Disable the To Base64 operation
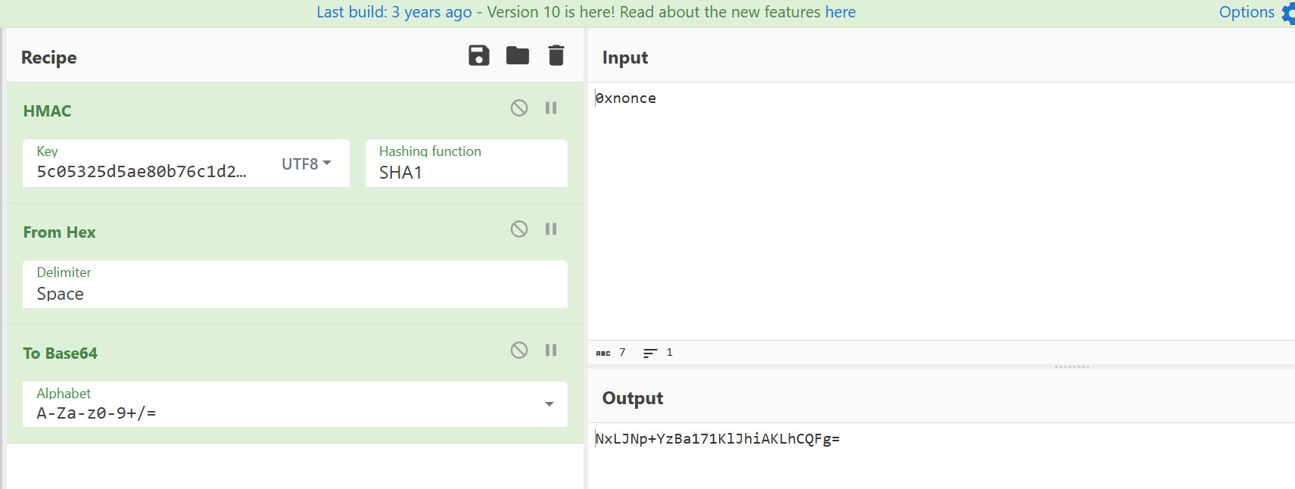This screenshot has height=489, width=1295. pos(519,350)
